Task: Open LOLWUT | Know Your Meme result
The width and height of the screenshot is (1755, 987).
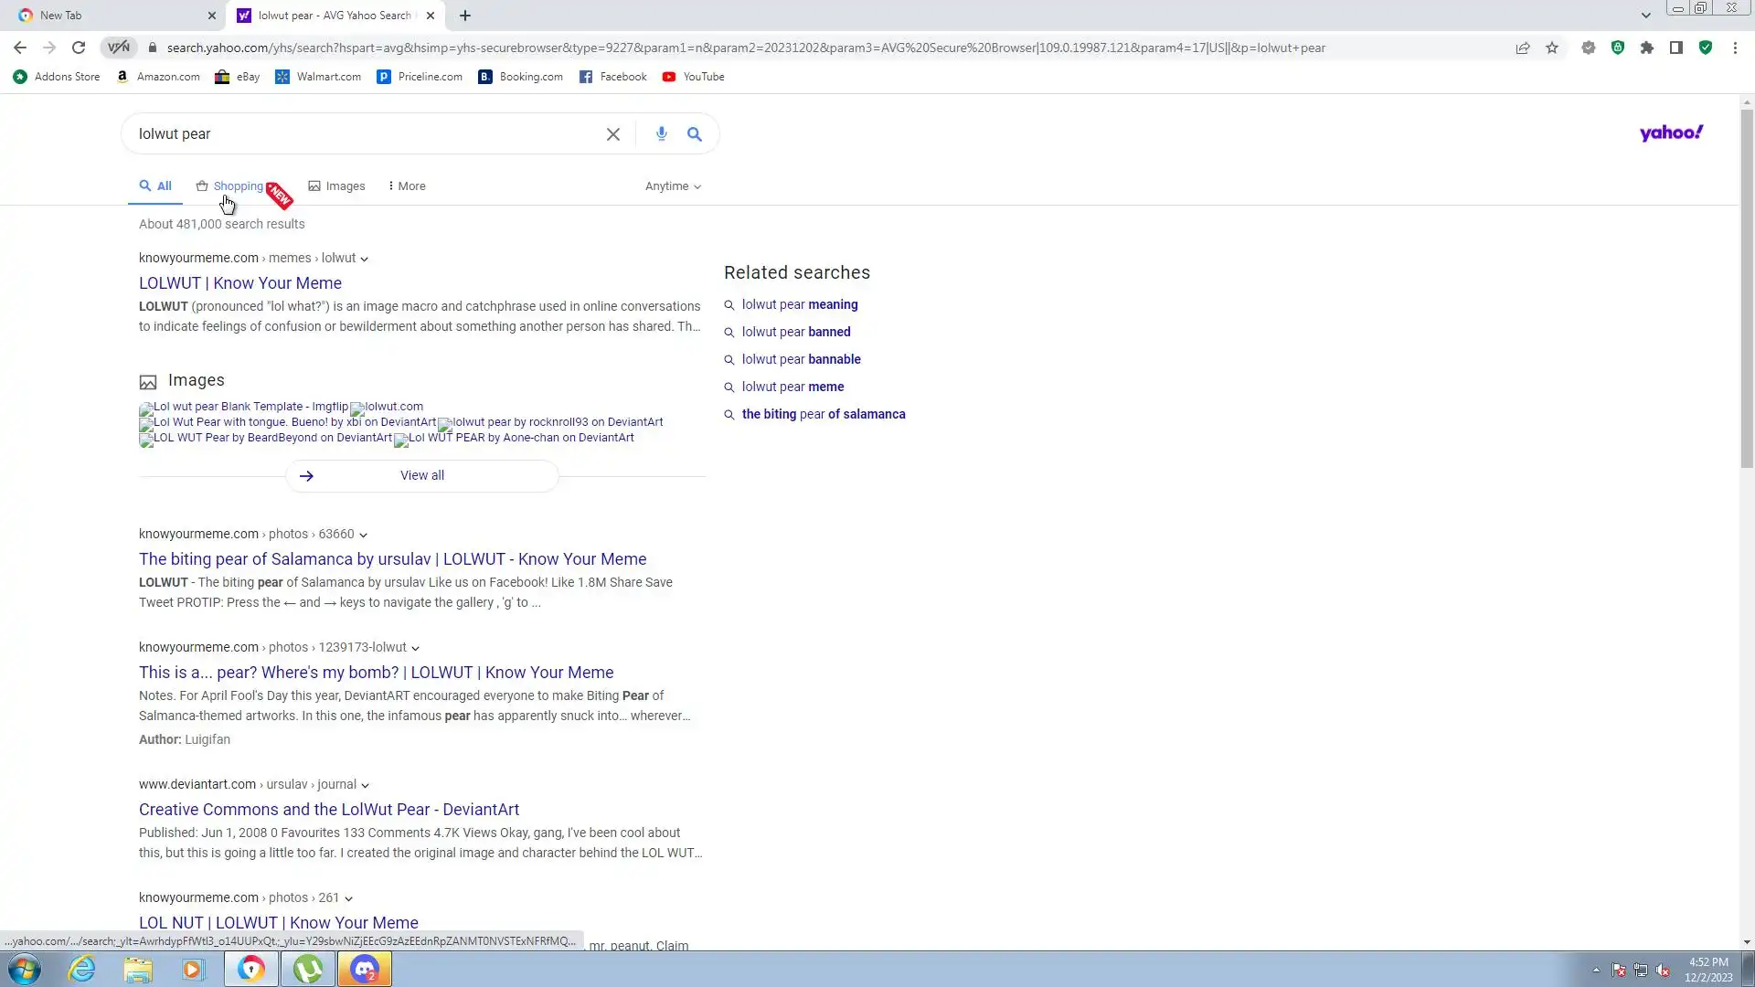Action: (x=240, y=283)
